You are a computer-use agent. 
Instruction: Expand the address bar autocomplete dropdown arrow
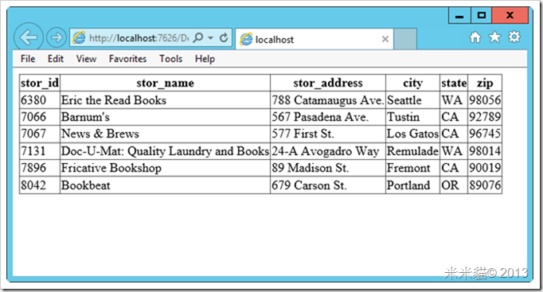210,37
